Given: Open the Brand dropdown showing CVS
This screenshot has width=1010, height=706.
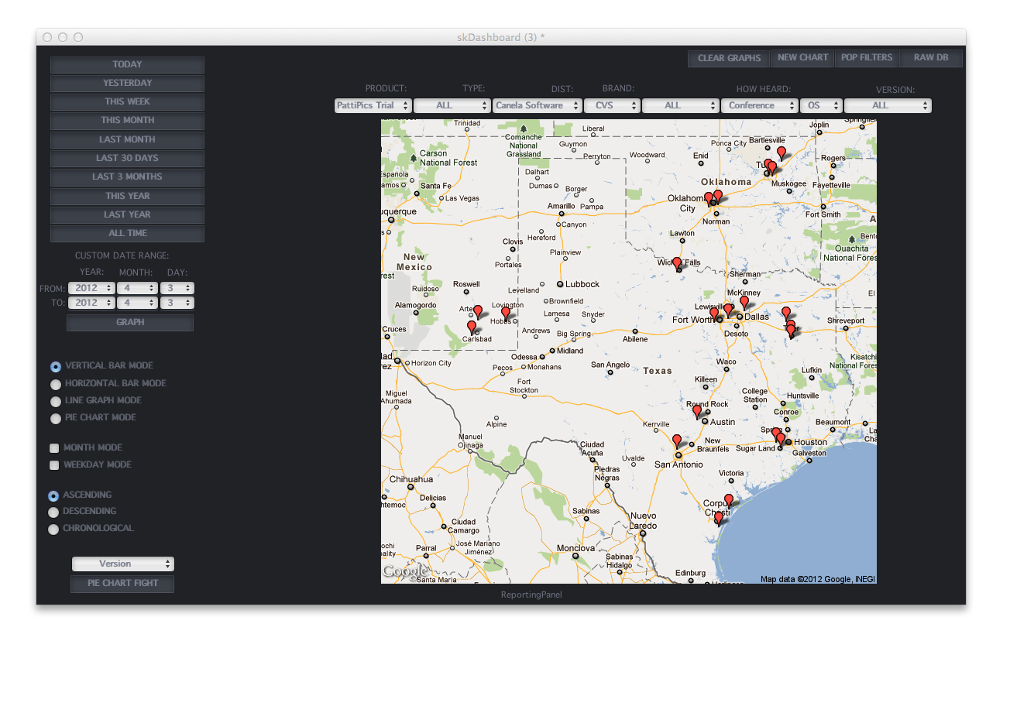Looking at the screenshot, I should [x=612, y=105].
